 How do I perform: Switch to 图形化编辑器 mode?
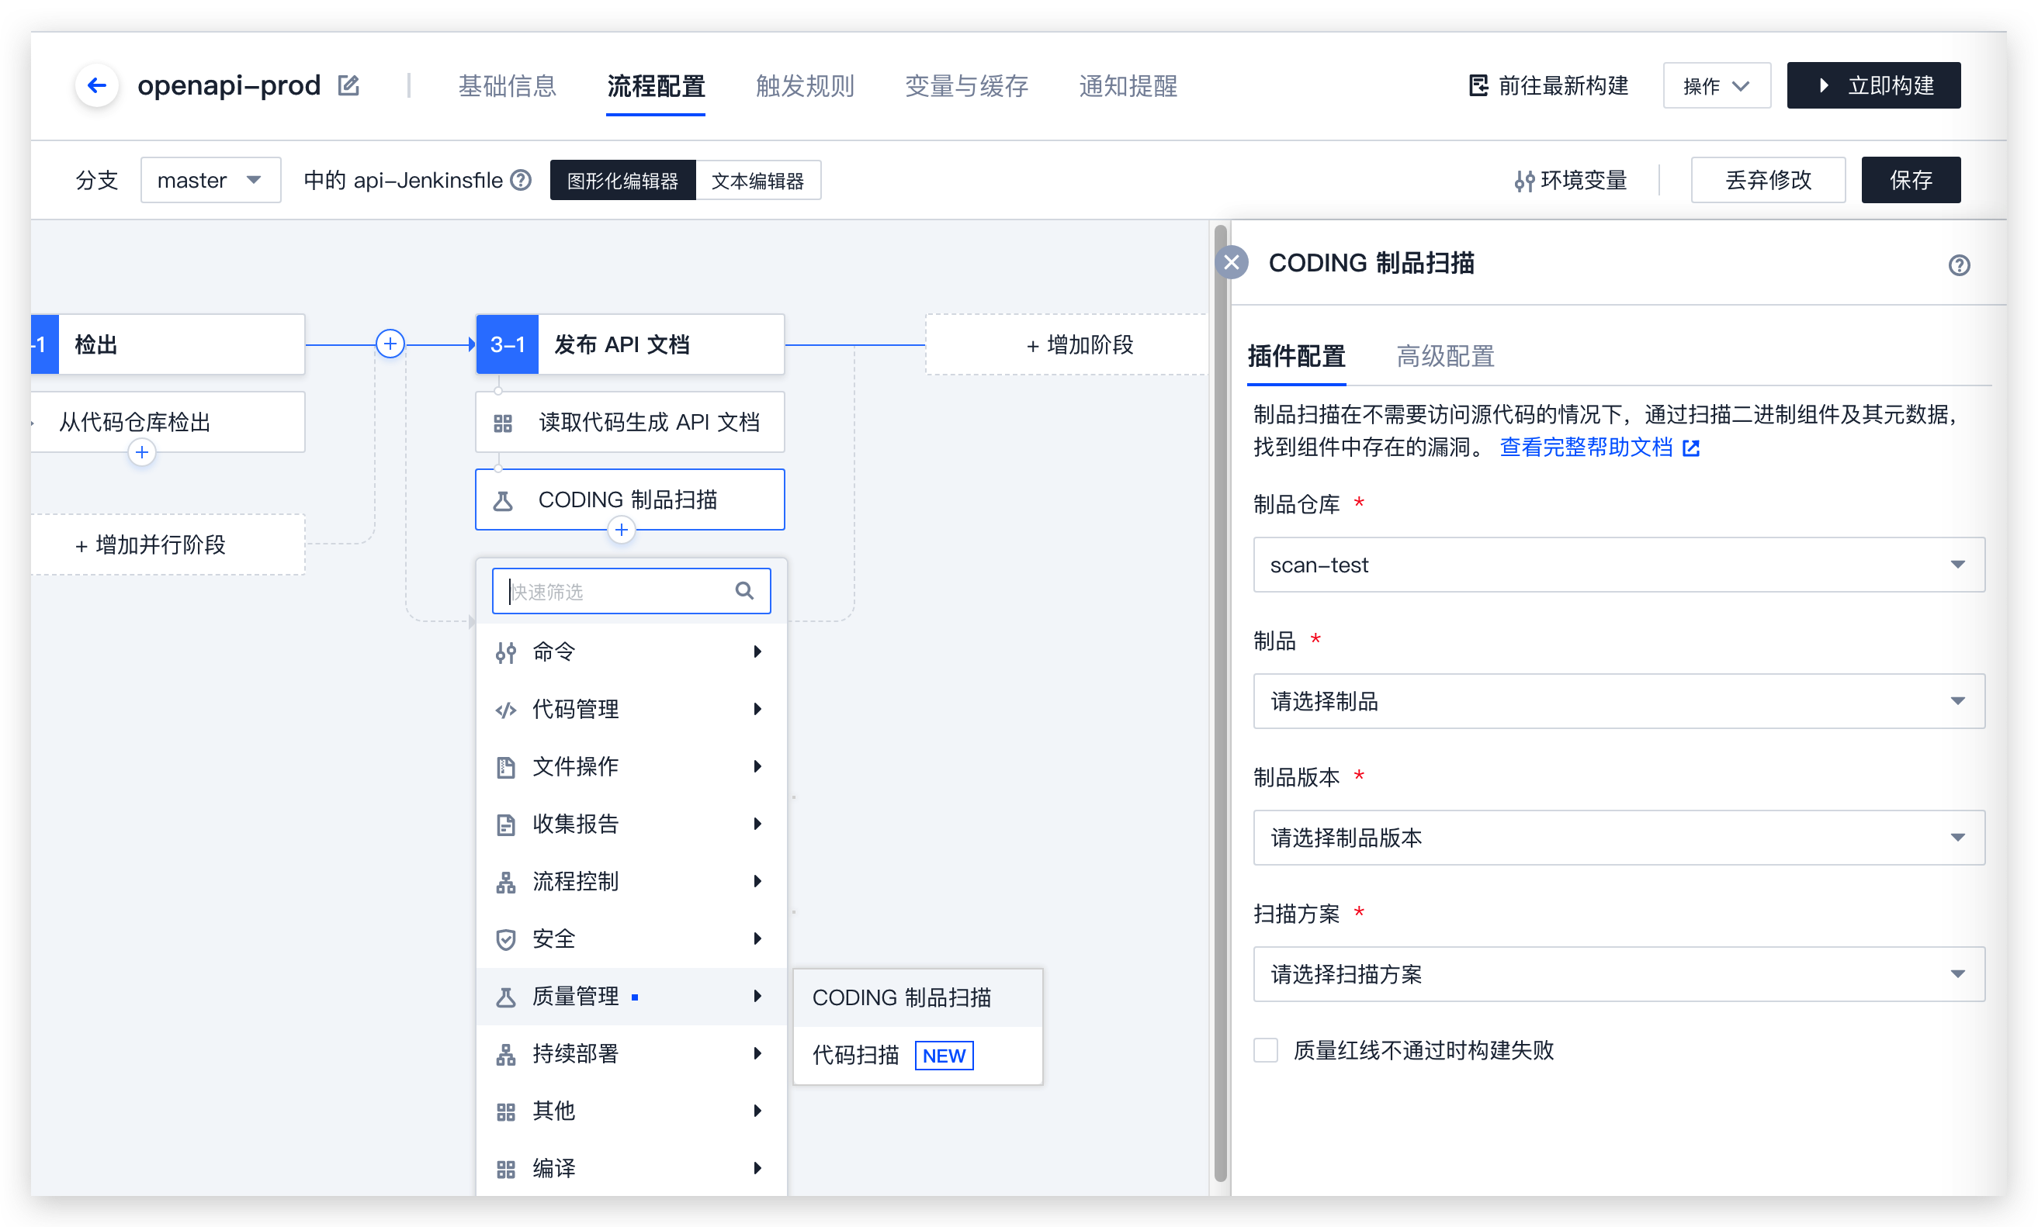coord(622,180)
